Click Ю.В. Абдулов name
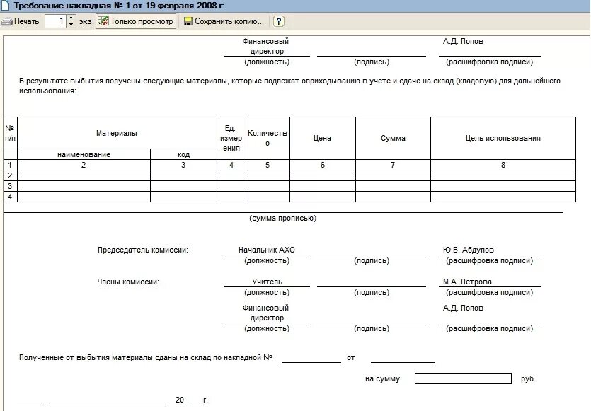Image resolution: width=591 pixels, height=411 pixels. tap(469, 250)
